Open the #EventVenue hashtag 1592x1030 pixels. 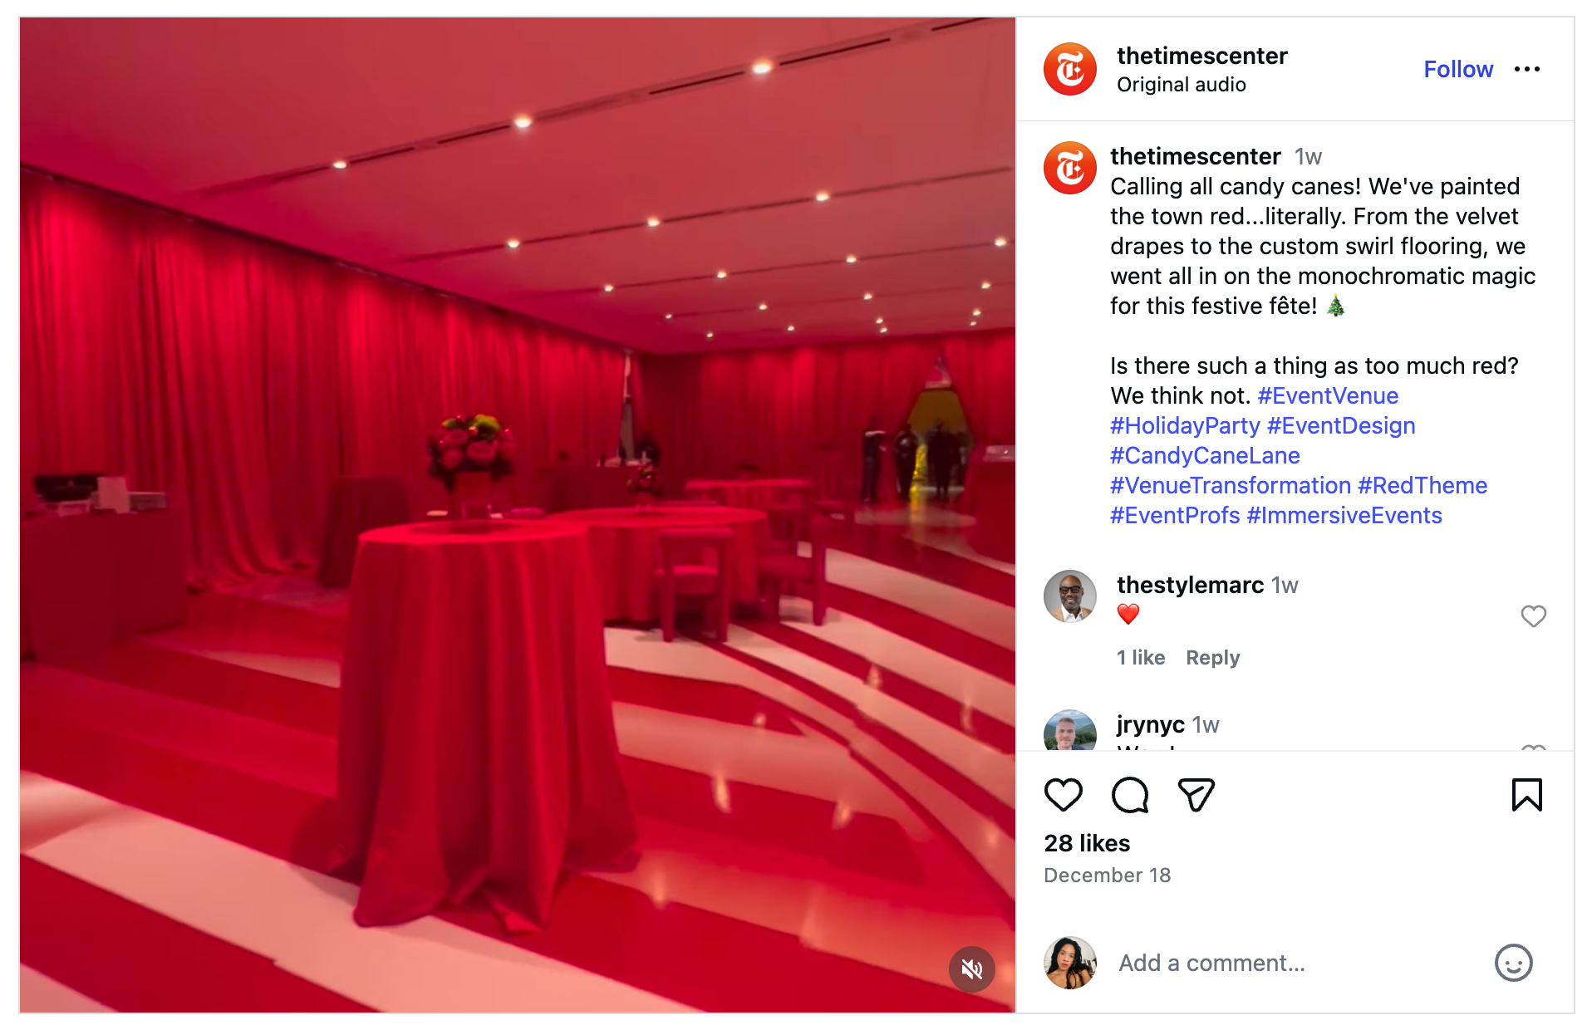[x=1328, y=395]
